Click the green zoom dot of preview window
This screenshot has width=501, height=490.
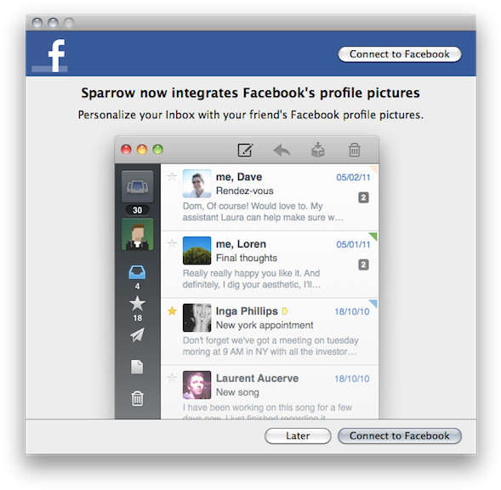pyautogui.click(x=158, y=150)
